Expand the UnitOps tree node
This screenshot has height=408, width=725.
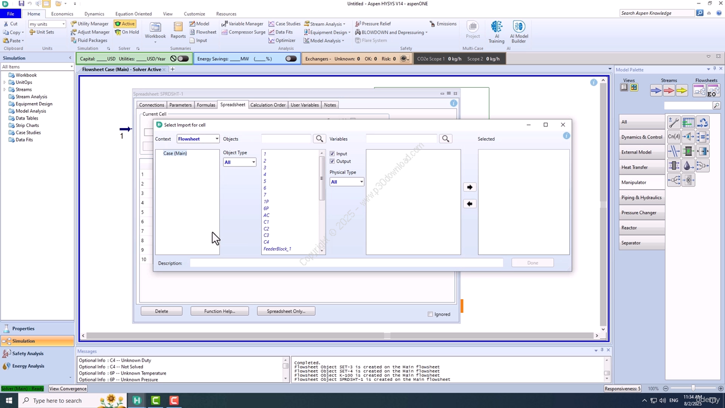[x=5, y=82]
